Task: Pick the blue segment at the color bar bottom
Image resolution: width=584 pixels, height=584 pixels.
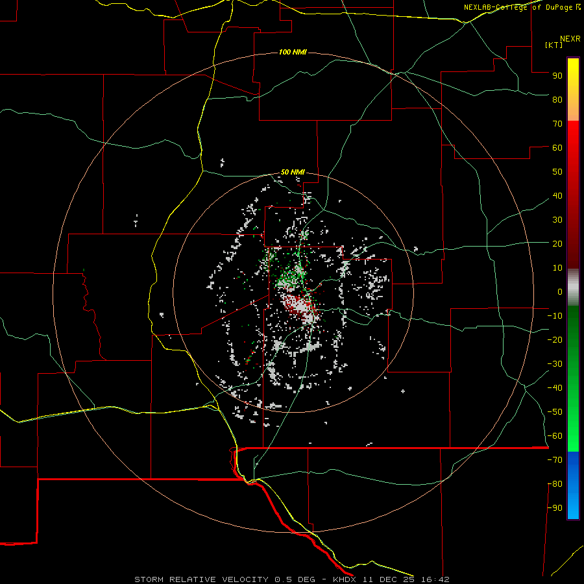Action: click(573, 485)
